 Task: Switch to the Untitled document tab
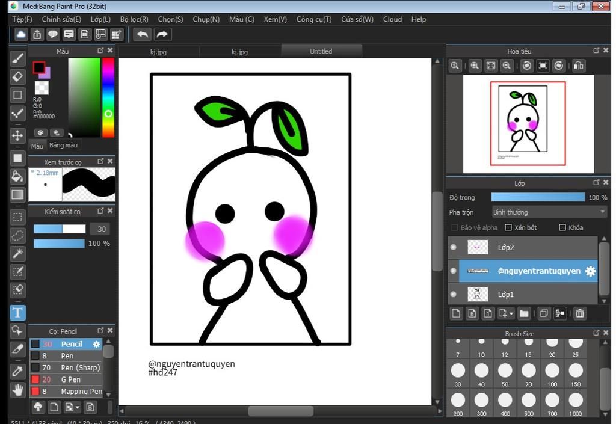(x=321, y=52)
